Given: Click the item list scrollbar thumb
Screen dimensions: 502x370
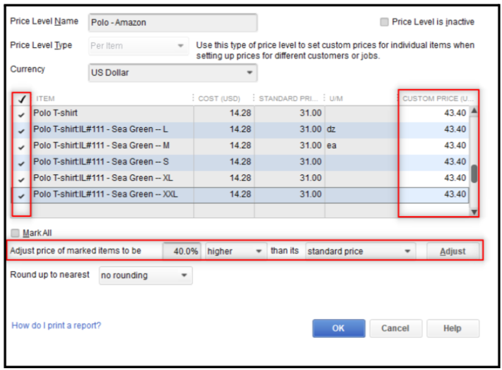Looking at the screenshot, I should pyautogui.click(x=474, y=174).
